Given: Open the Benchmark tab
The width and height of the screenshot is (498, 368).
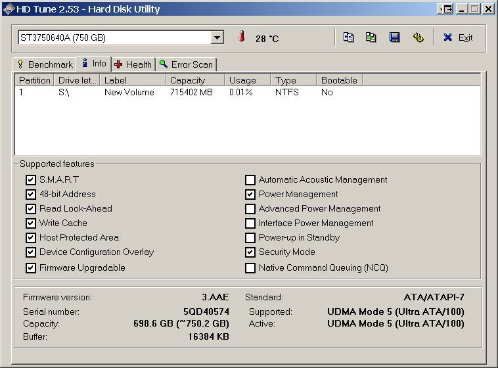Looking at the screenshot, I should click(x=45, y=64).
